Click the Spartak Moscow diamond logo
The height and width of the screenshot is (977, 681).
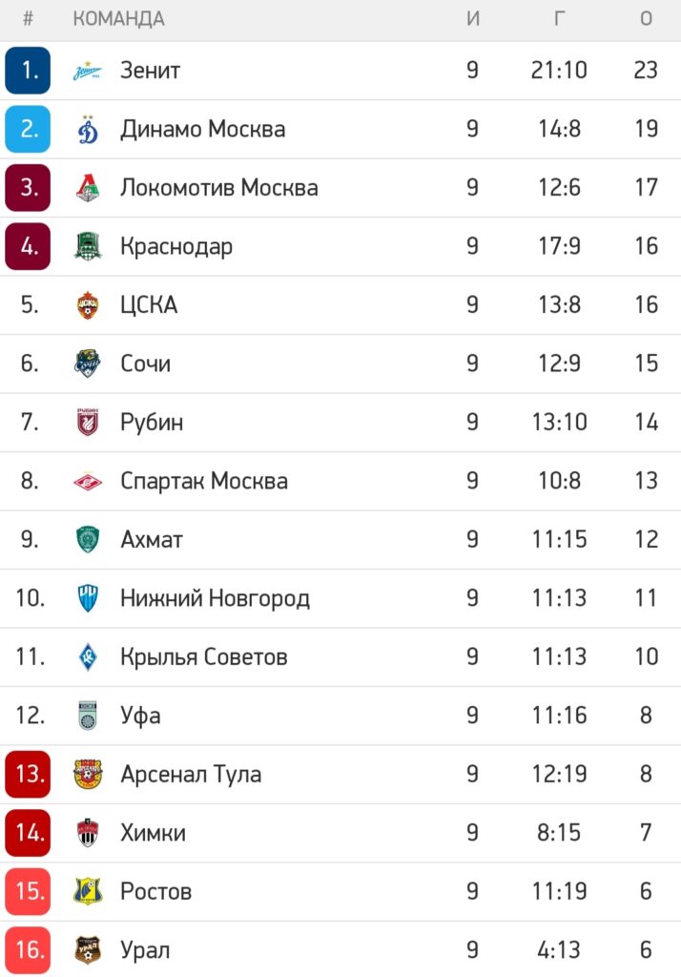[x=87, y=481]
